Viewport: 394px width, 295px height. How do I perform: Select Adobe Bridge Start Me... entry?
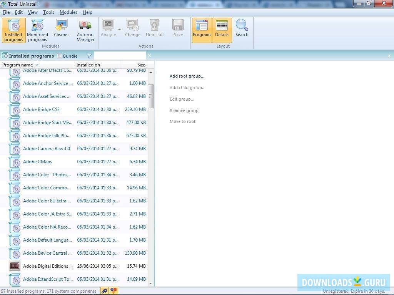74,123
